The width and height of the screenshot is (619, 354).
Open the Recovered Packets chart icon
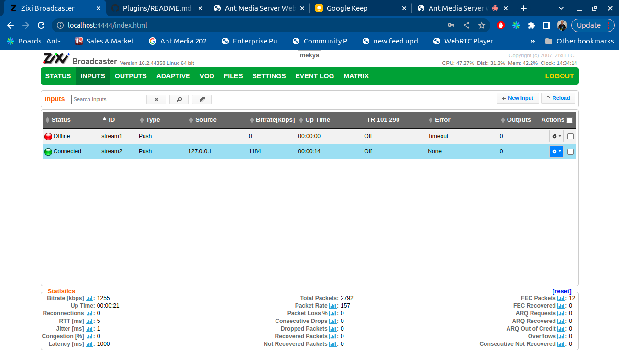[x=333, y=336]
